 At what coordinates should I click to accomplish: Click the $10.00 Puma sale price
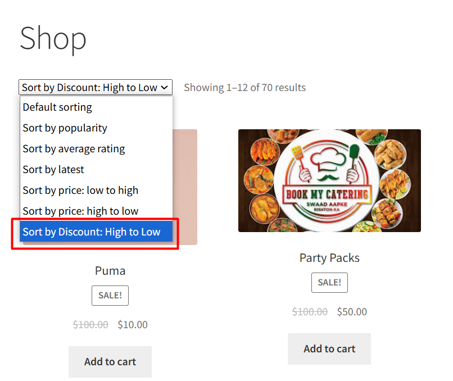coord(133,325)
